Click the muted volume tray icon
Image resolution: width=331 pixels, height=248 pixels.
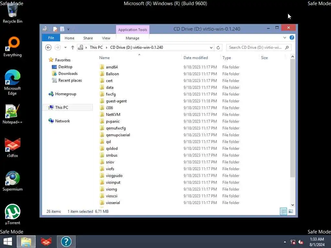[x=301, y=242]
